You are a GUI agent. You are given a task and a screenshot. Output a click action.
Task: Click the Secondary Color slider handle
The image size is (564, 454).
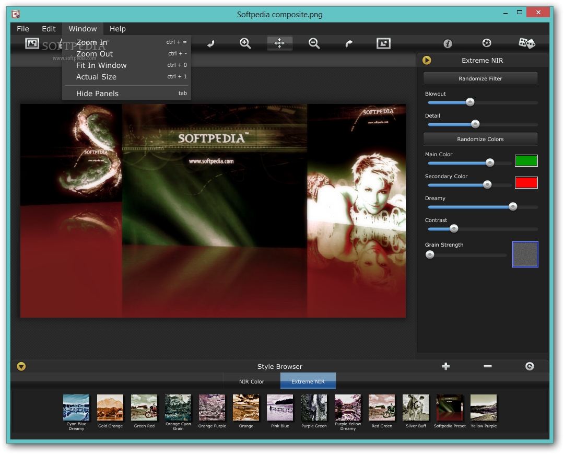(x=487, y=184)
